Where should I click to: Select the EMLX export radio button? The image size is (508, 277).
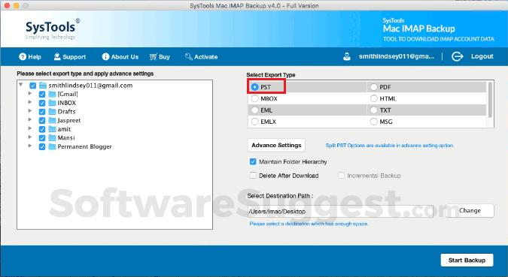pyautogui.click(x=255, y=122)
